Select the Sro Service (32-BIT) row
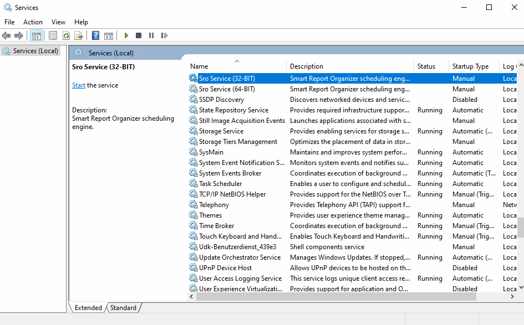The image size is (524, 325). 352,79
